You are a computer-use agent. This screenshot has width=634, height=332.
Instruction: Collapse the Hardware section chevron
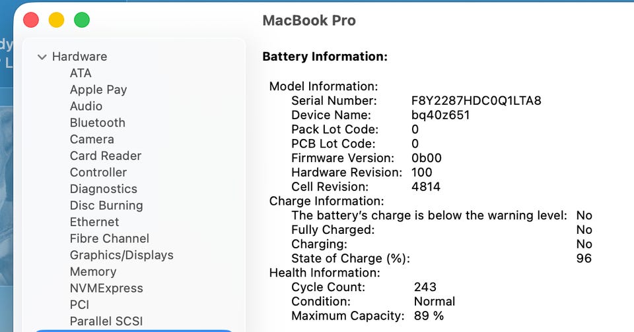tap(42, 57)
